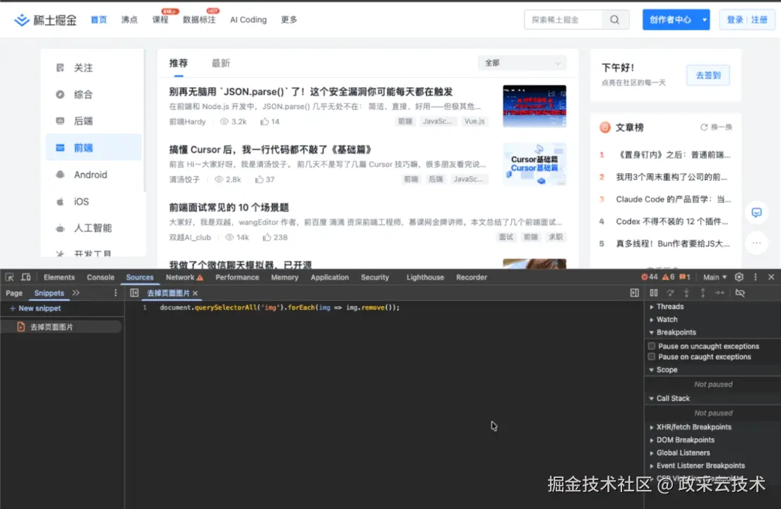This screenshot has height=509, width=781.
Task: Open Sources navigator three-dot menu
Action: click(116, 293)
